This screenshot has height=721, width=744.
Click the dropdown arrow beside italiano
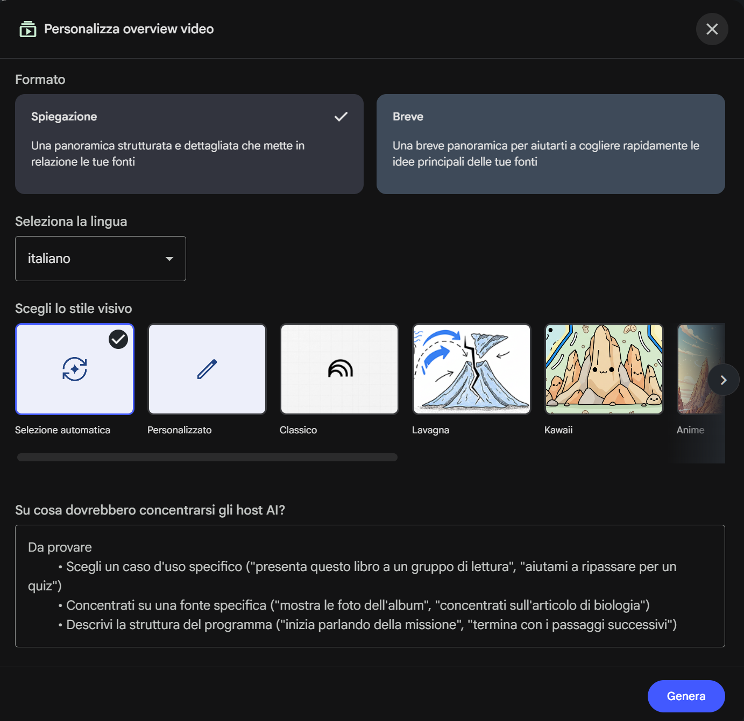coord(169,259)
